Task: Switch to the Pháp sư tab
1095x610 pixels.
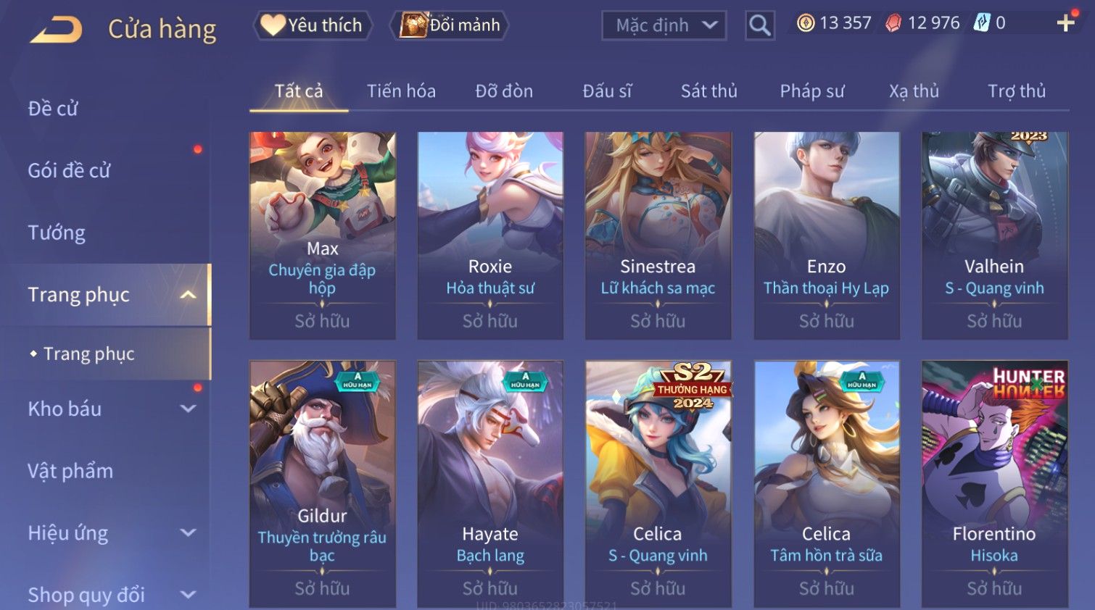Action: (812, 91)
